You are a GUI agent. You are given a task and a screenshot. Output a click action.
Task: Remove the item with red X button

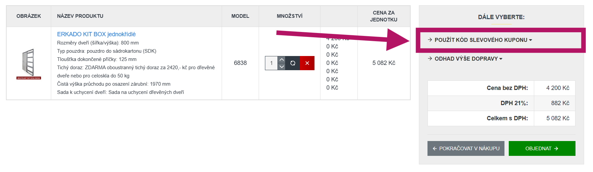[307, 63]
